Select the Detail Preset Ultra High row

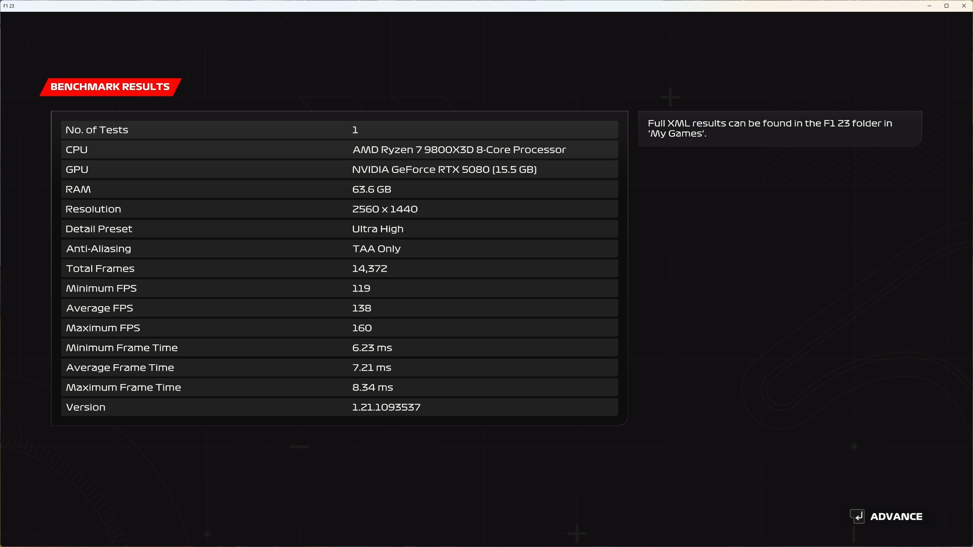339,229
